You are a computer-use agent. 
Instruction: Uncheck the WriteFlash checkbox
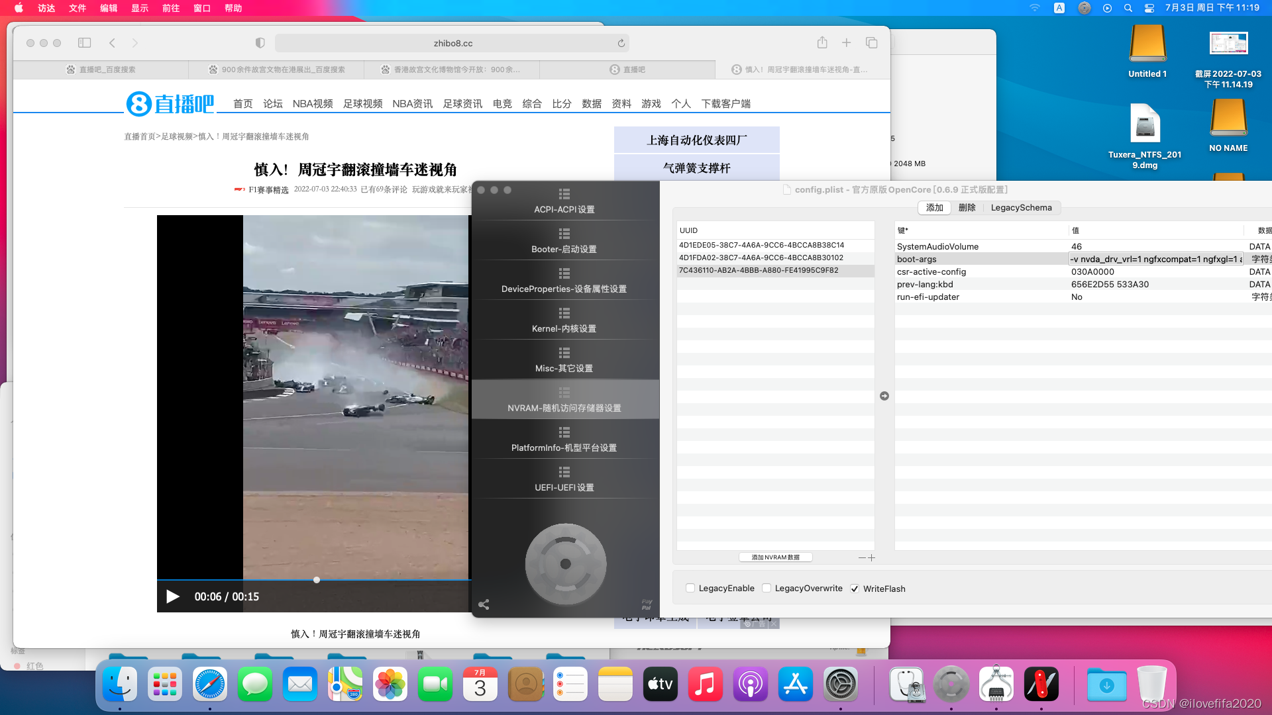click(855, 589)
